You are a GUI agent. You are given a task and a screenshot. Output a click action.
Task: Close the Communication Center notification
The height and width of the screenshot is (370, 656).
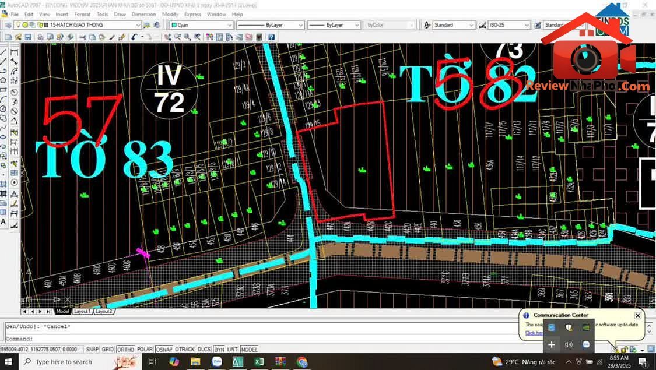(637, 316)
